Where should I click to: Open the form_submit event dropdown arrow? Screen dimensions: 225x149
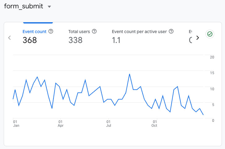click(x=49, y=6)
